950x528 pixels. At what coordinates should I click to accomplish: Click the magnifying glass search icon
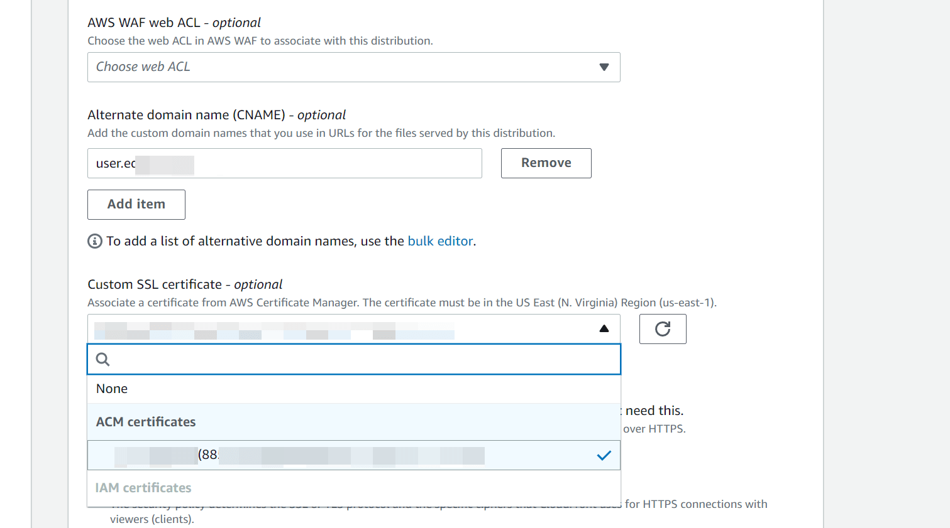(x=102, y=358)
